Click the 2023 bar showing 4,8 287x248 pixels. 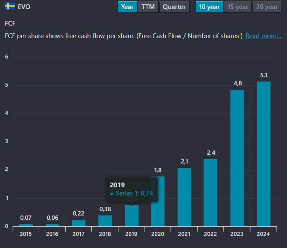click(x=237, y=158)
